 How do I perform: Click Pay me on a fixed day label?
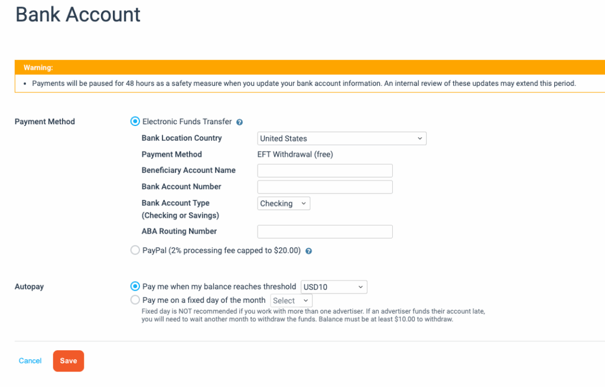coord(204,300)
